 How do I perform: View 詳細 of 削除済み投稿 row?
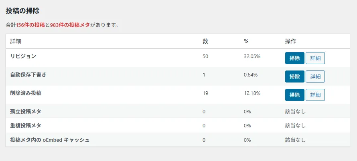click(x=315, y=95)
